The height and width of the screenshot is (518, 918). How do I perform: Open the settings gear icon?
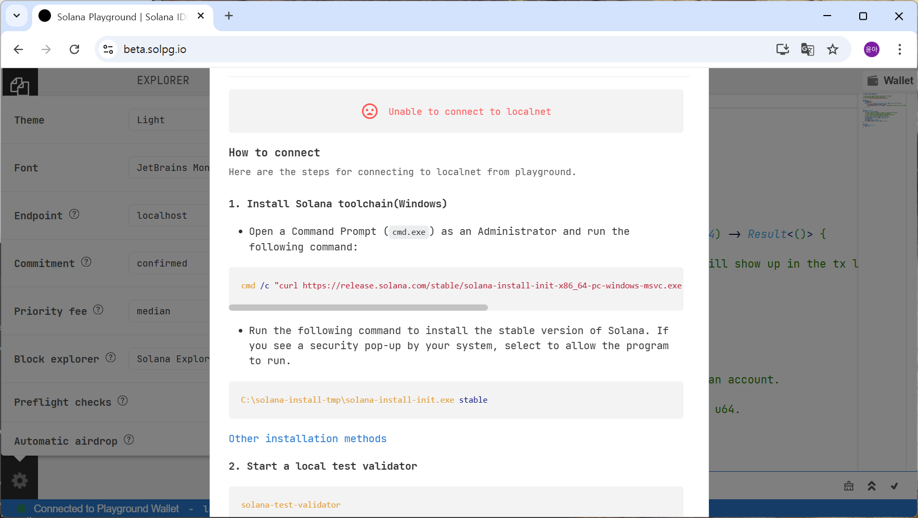[x=20, y=481]
